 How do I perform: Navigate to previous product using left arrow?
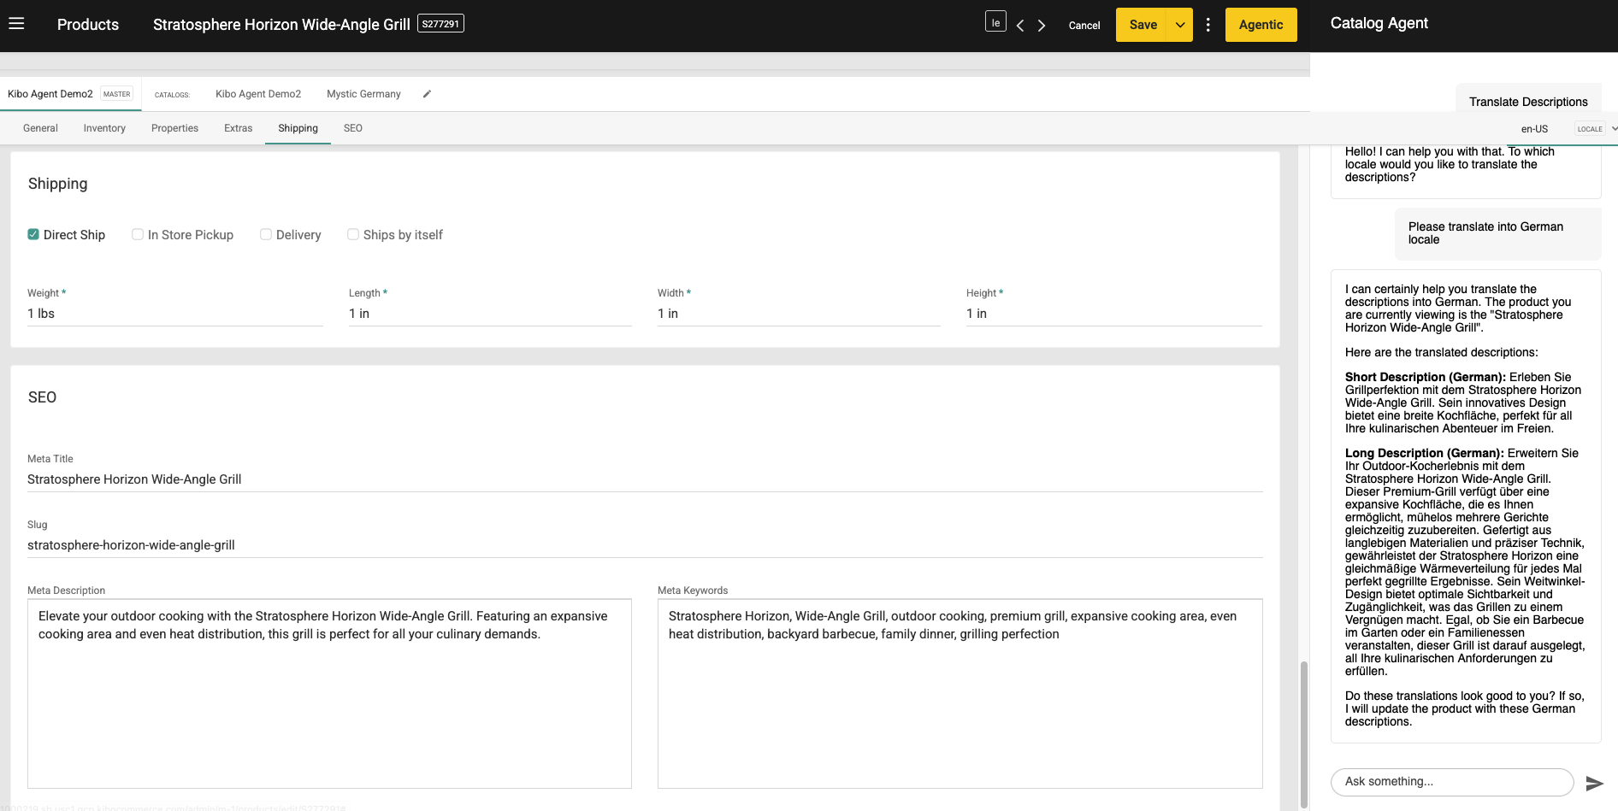1020,25
